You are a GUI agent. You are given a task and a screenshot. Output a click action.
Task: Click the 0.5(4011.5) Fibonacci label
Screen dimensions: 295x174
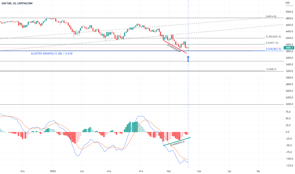pos(272,43)
